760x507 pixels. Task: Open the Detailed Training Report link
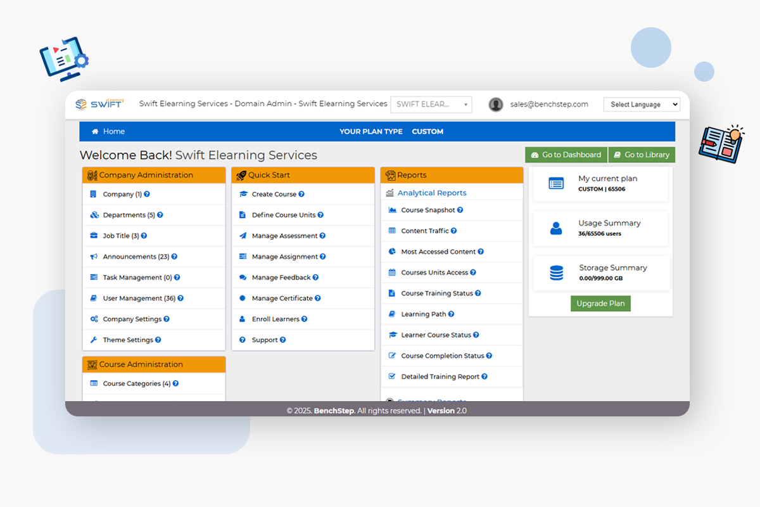(441, 377)
